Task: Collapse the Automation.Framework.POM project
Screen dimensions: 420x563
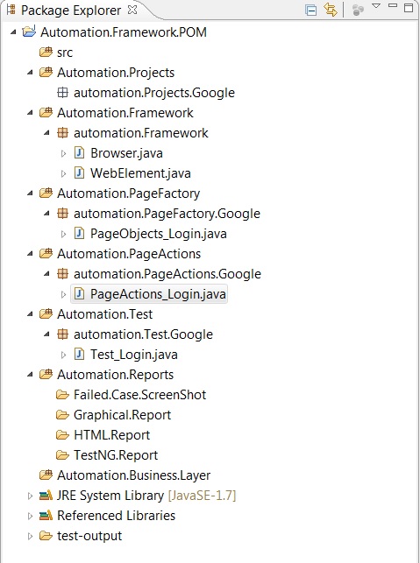Action: coord(13,32)
